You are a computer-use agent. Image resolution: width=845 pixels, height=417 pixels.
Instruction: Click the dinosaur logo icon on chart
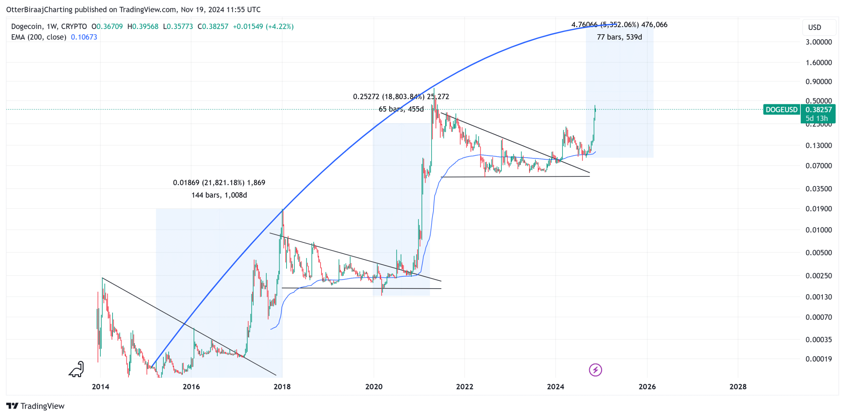[x=76, y=369]
